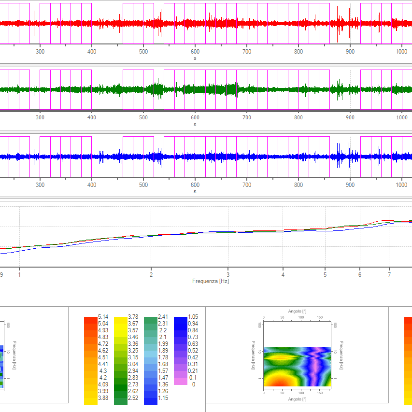Click the green legend swatch labeled 2.41

tap(150, 320)
